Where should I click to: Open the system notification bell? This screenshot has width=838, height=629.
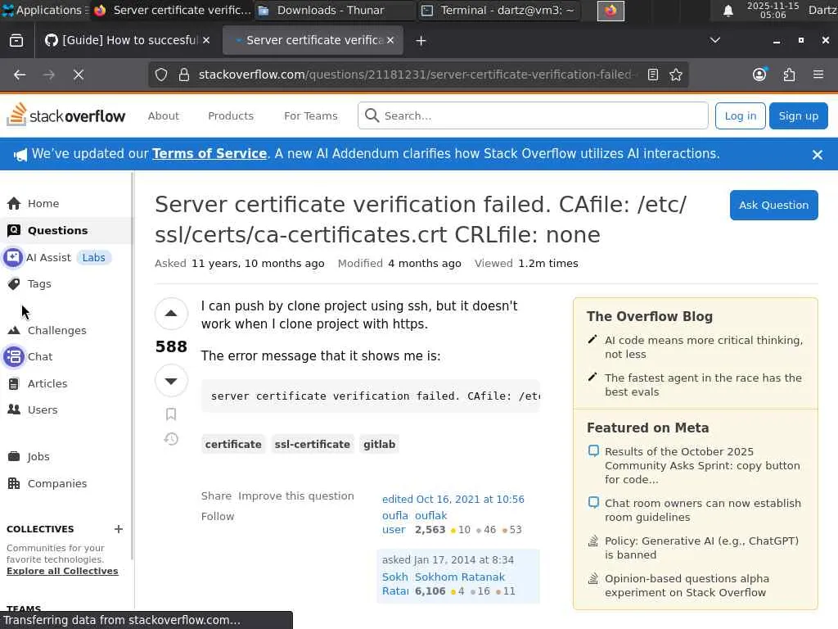728,11
